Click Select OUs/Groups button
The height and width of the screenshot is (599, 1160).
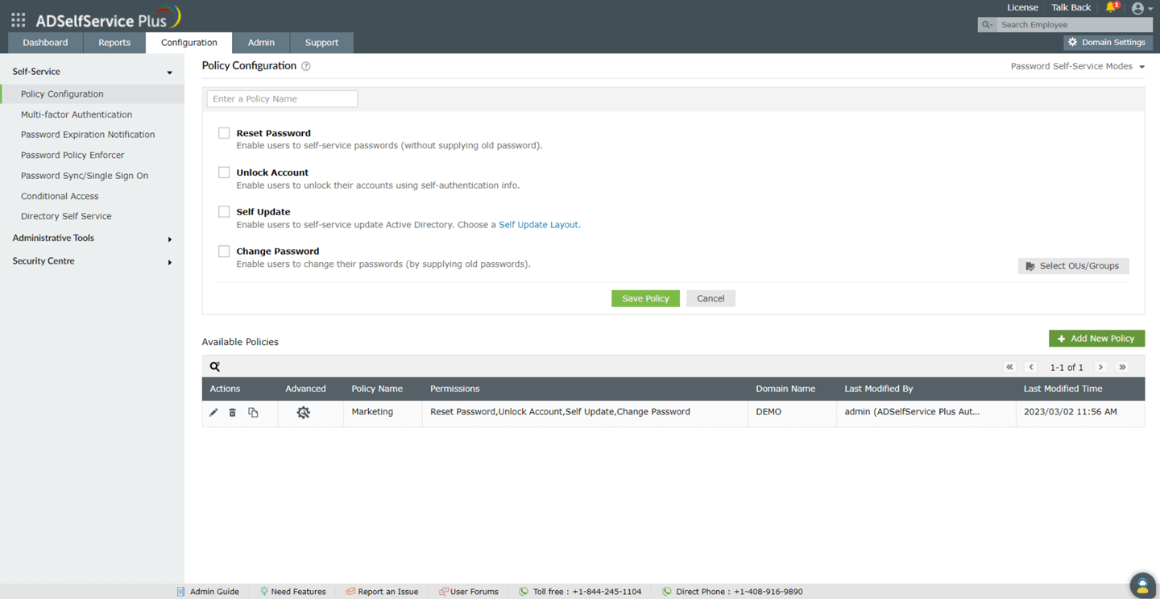(1073, 266)
